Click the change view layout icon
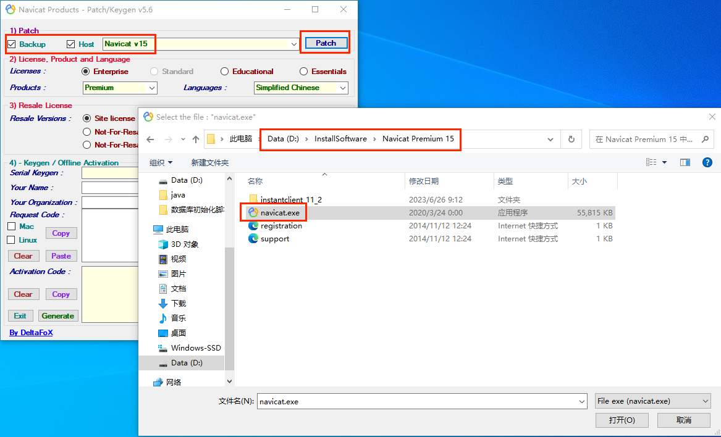Screen dimensions: 721x437 coord(651,162)
